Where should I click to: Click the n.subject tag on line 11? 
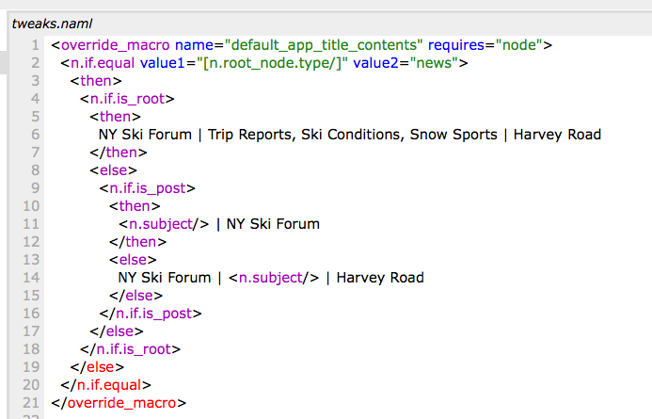162,224
